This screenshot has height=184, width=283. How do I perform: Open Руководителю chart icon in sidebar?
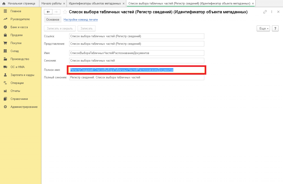tap(5, 19)
